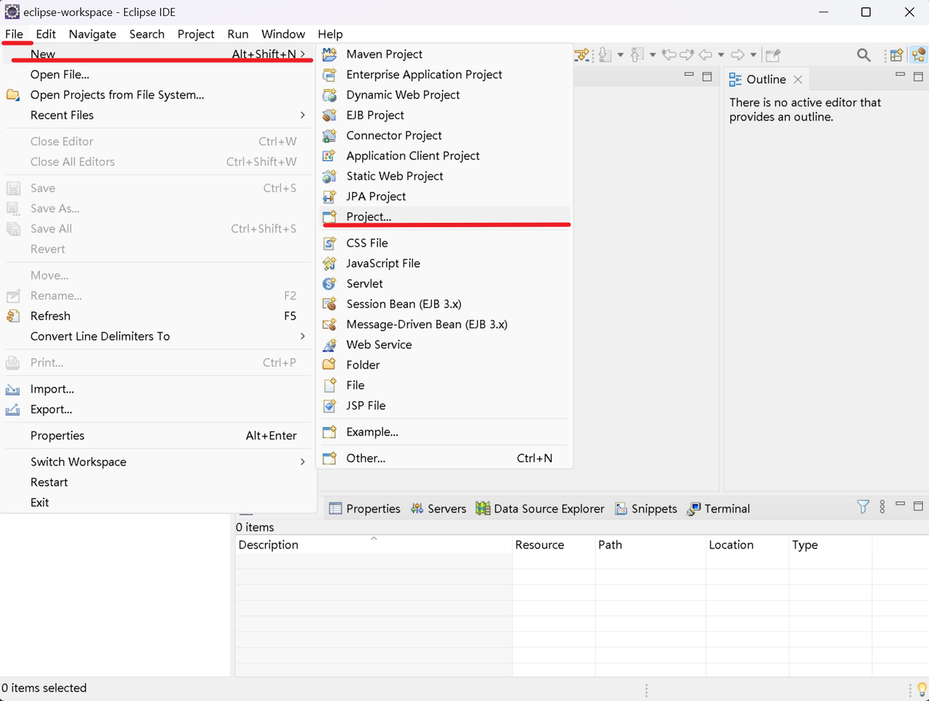Open the Run menu
This screenshot has height=701, width=929.
[x=237, y=34]
